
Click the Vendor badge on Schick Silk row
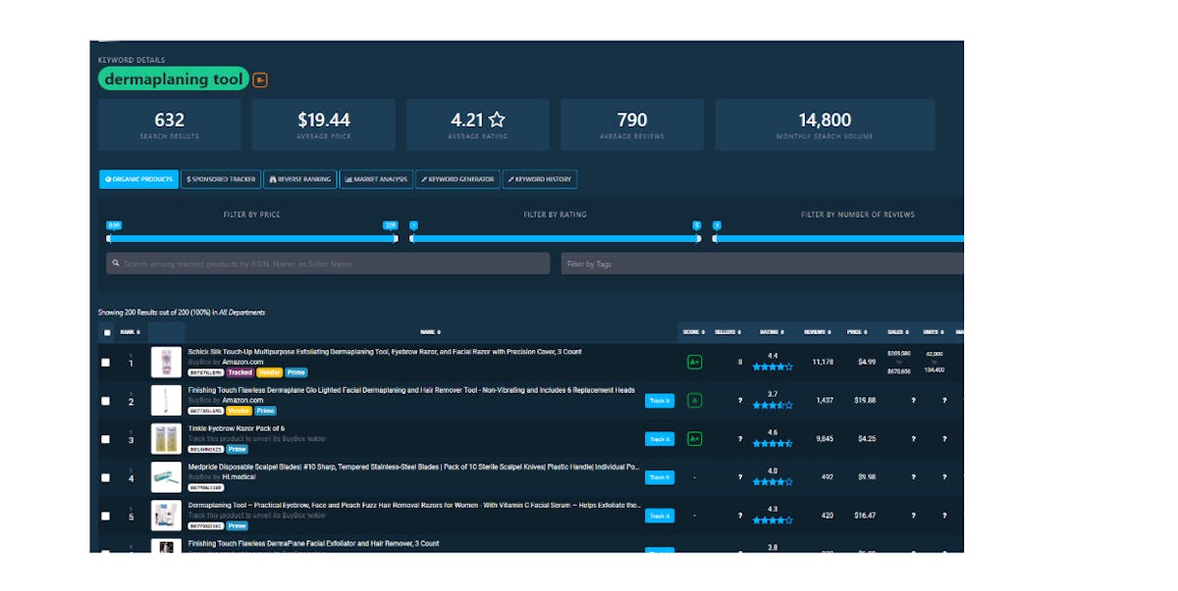click(x=270, y=372)
